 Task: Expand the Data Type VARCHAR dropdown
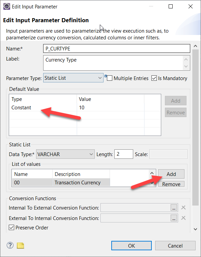(65, 154)
